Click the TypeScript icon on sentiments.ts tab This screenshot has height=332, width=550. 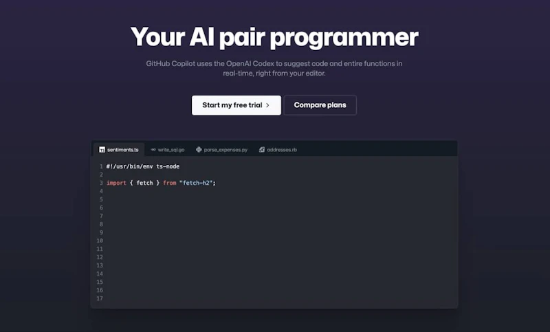102,150
